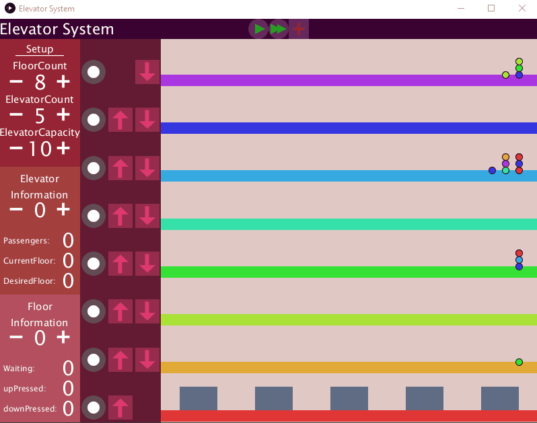Select next elevator in Elevator Information
This screenshot has width=537, height=423.
click(63, 209)
